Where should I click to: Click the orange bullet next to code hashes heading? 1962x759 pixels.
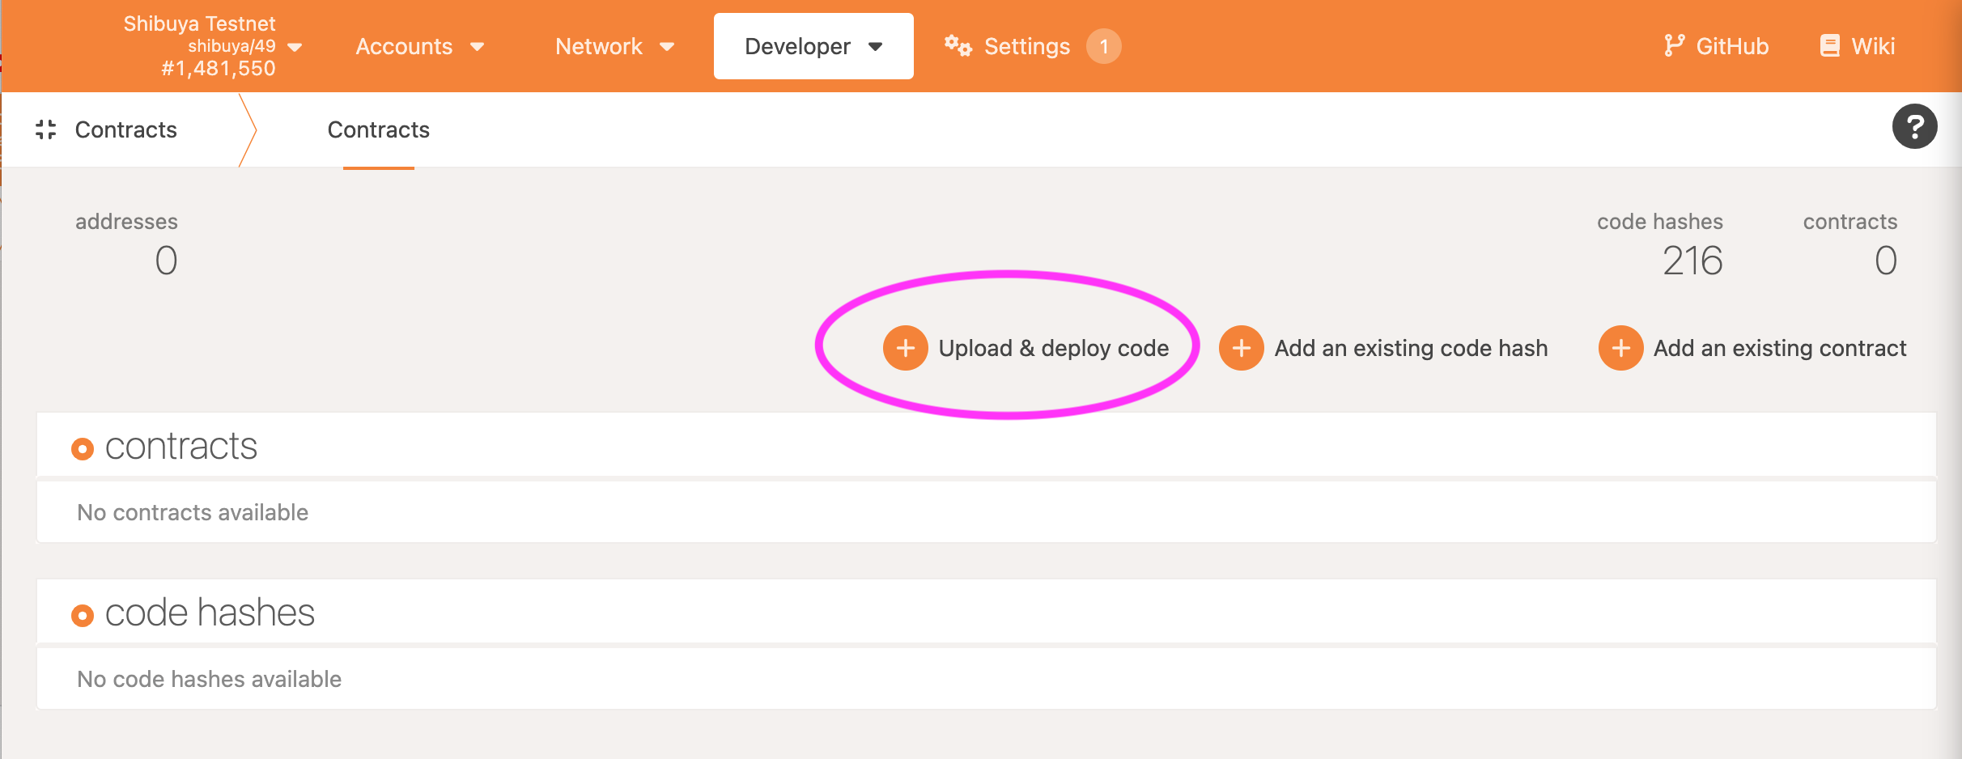point(83,615)
